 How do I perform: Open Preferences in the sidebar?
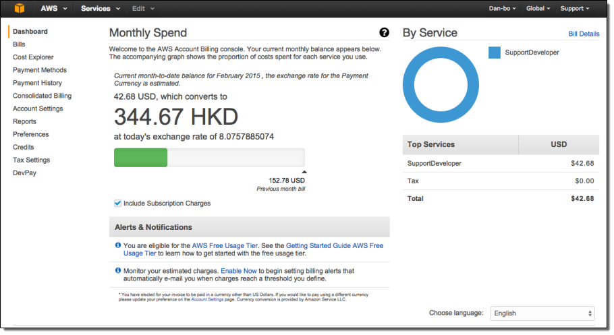coord(30,134)
